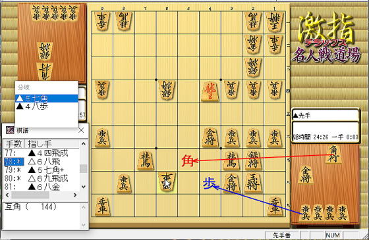Click the black king piece near the bottom right
Viewport: 369px width, 240px height.
point(253,183)
